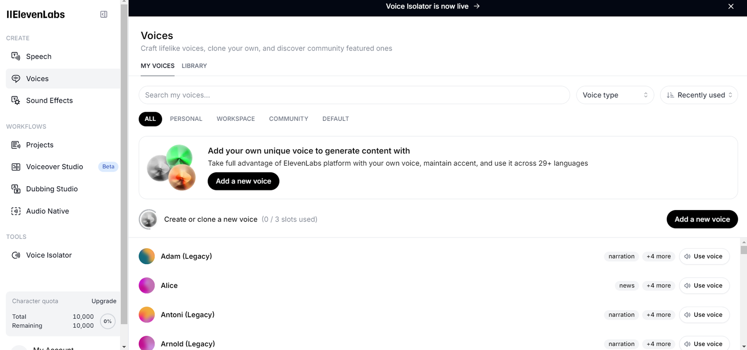
Task: Click the Sound Effects sidebar icon
Action: pyautogui.click(x=16, y=100)
